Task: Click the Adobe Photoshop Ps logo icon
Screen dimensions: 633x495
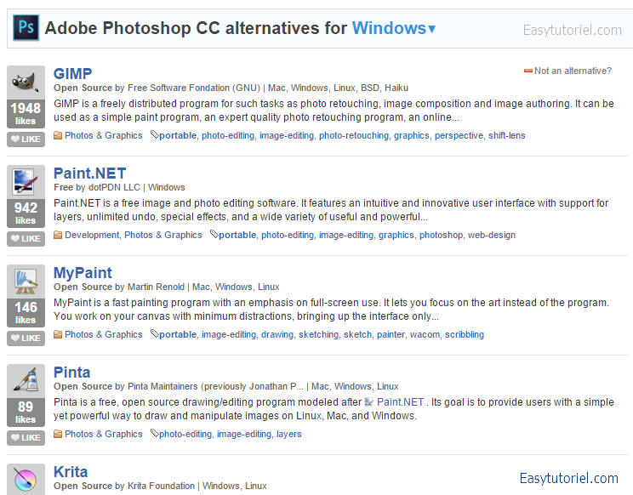Action: (26, 28)
